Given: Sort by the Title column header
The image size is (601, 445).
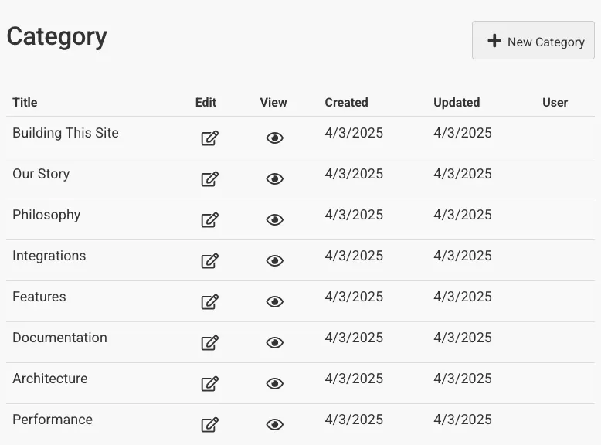Looking at the screenshot, I should (x=25, y=102).
